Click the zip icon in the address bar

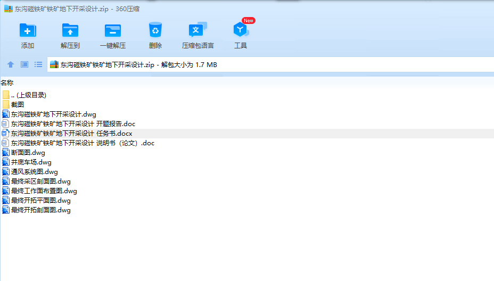click(54, 64)
